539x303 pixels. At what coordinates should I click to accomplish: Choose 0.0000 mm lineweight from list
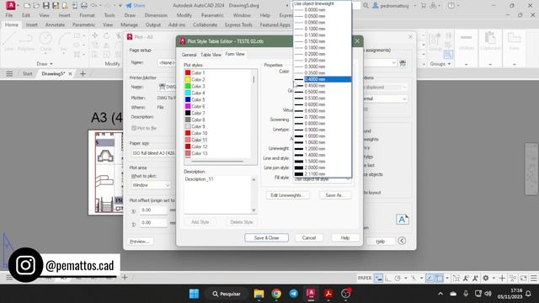point(322,10)
